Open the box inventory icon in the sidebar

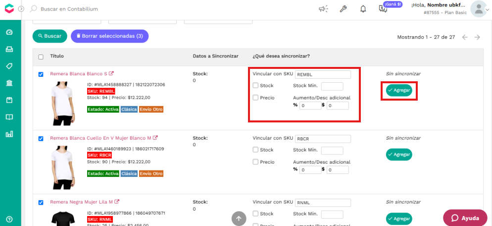coord(9,100)
